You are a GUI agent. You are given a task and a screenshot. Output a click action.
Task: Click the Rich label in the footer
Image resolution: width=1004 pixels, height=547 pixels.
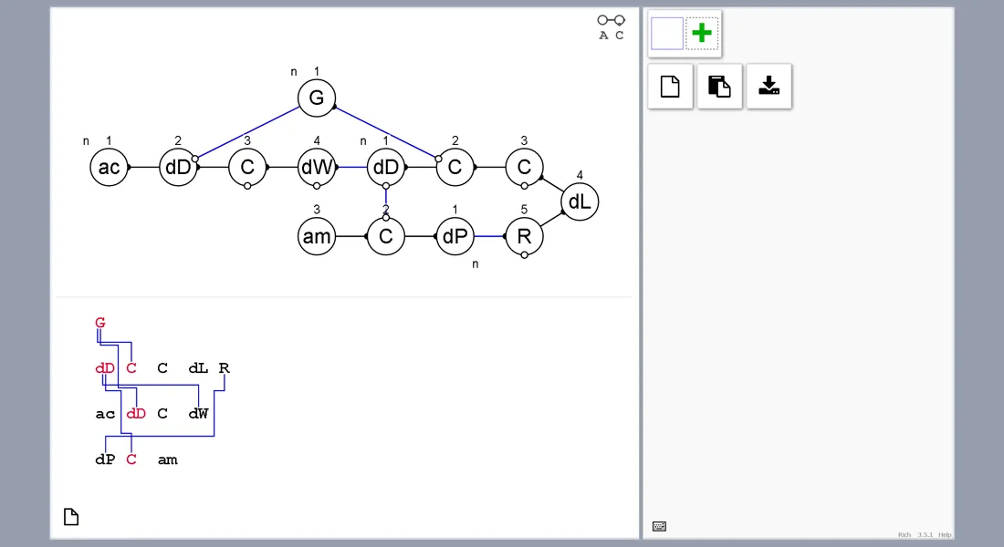coord(904,535)
